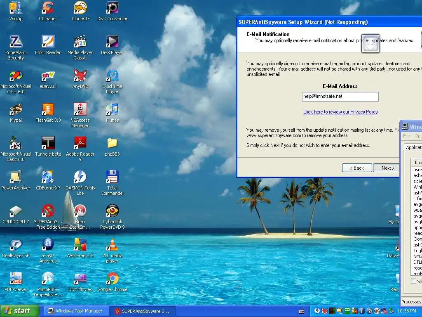Select the phpBB3 folder on the desktop
Screen dimensions: 422x317
tap(112, 147)
